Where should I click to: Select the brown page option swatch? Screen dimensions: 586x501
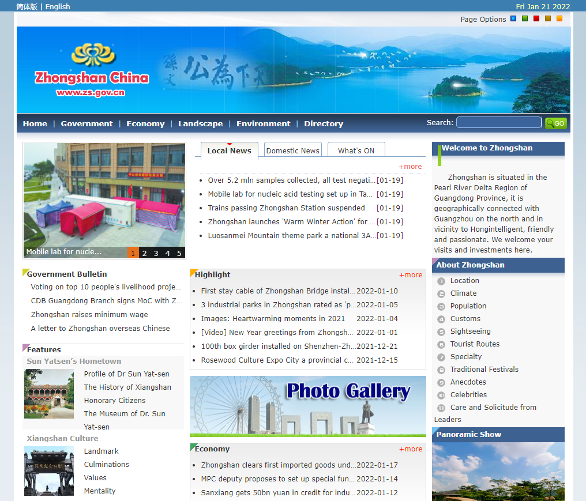click(548, 18)
